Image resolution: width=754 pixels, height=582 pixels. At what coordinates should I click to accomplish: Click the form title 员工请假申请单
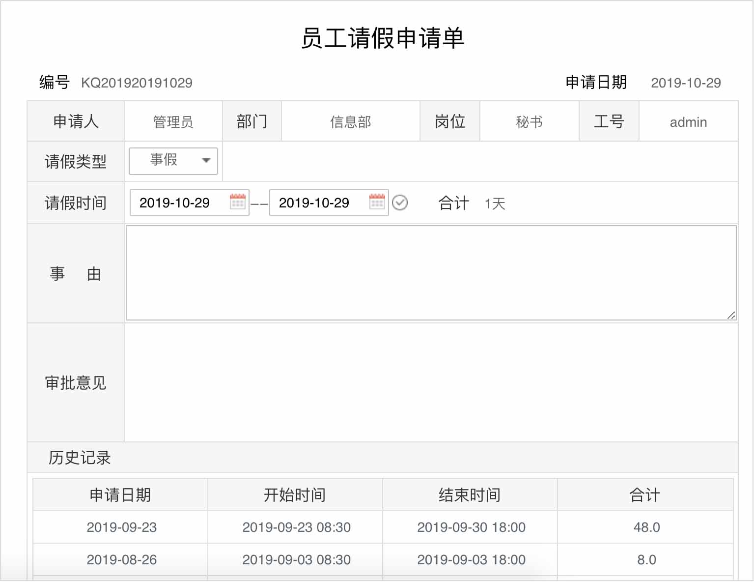[384, 37]
